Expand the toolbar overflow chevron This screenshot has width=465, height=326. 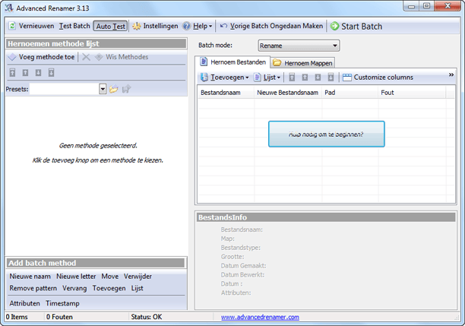(x=451, y=74)
